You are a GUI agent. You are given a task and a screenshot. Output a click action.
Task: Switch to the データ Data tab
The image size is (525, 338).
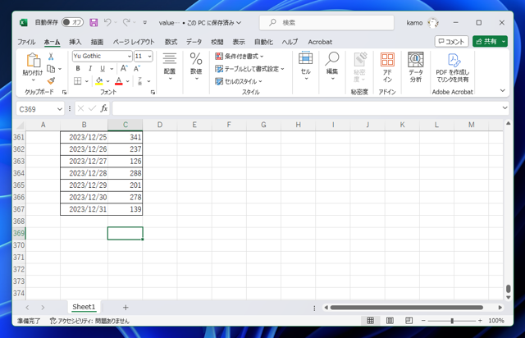(x=194, y=42)
